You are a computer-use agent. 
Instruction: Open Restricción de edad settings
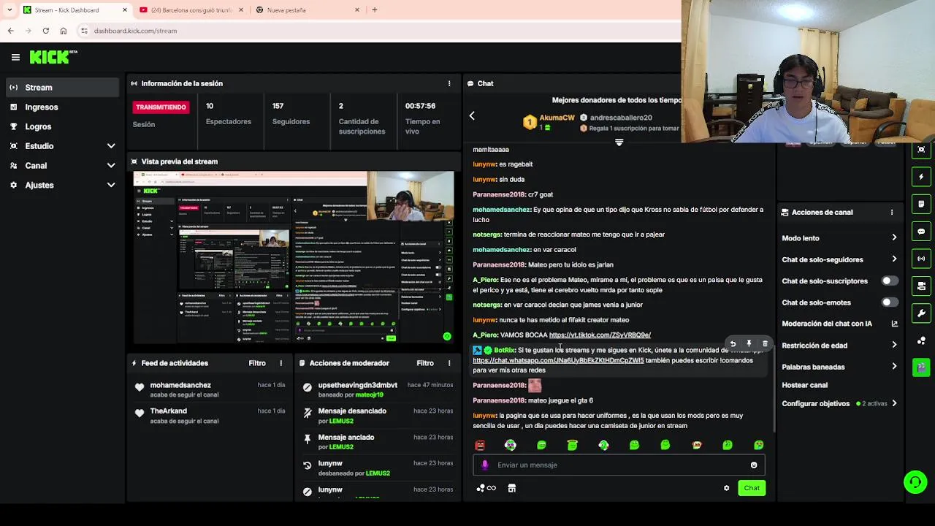tap(839, 346)
